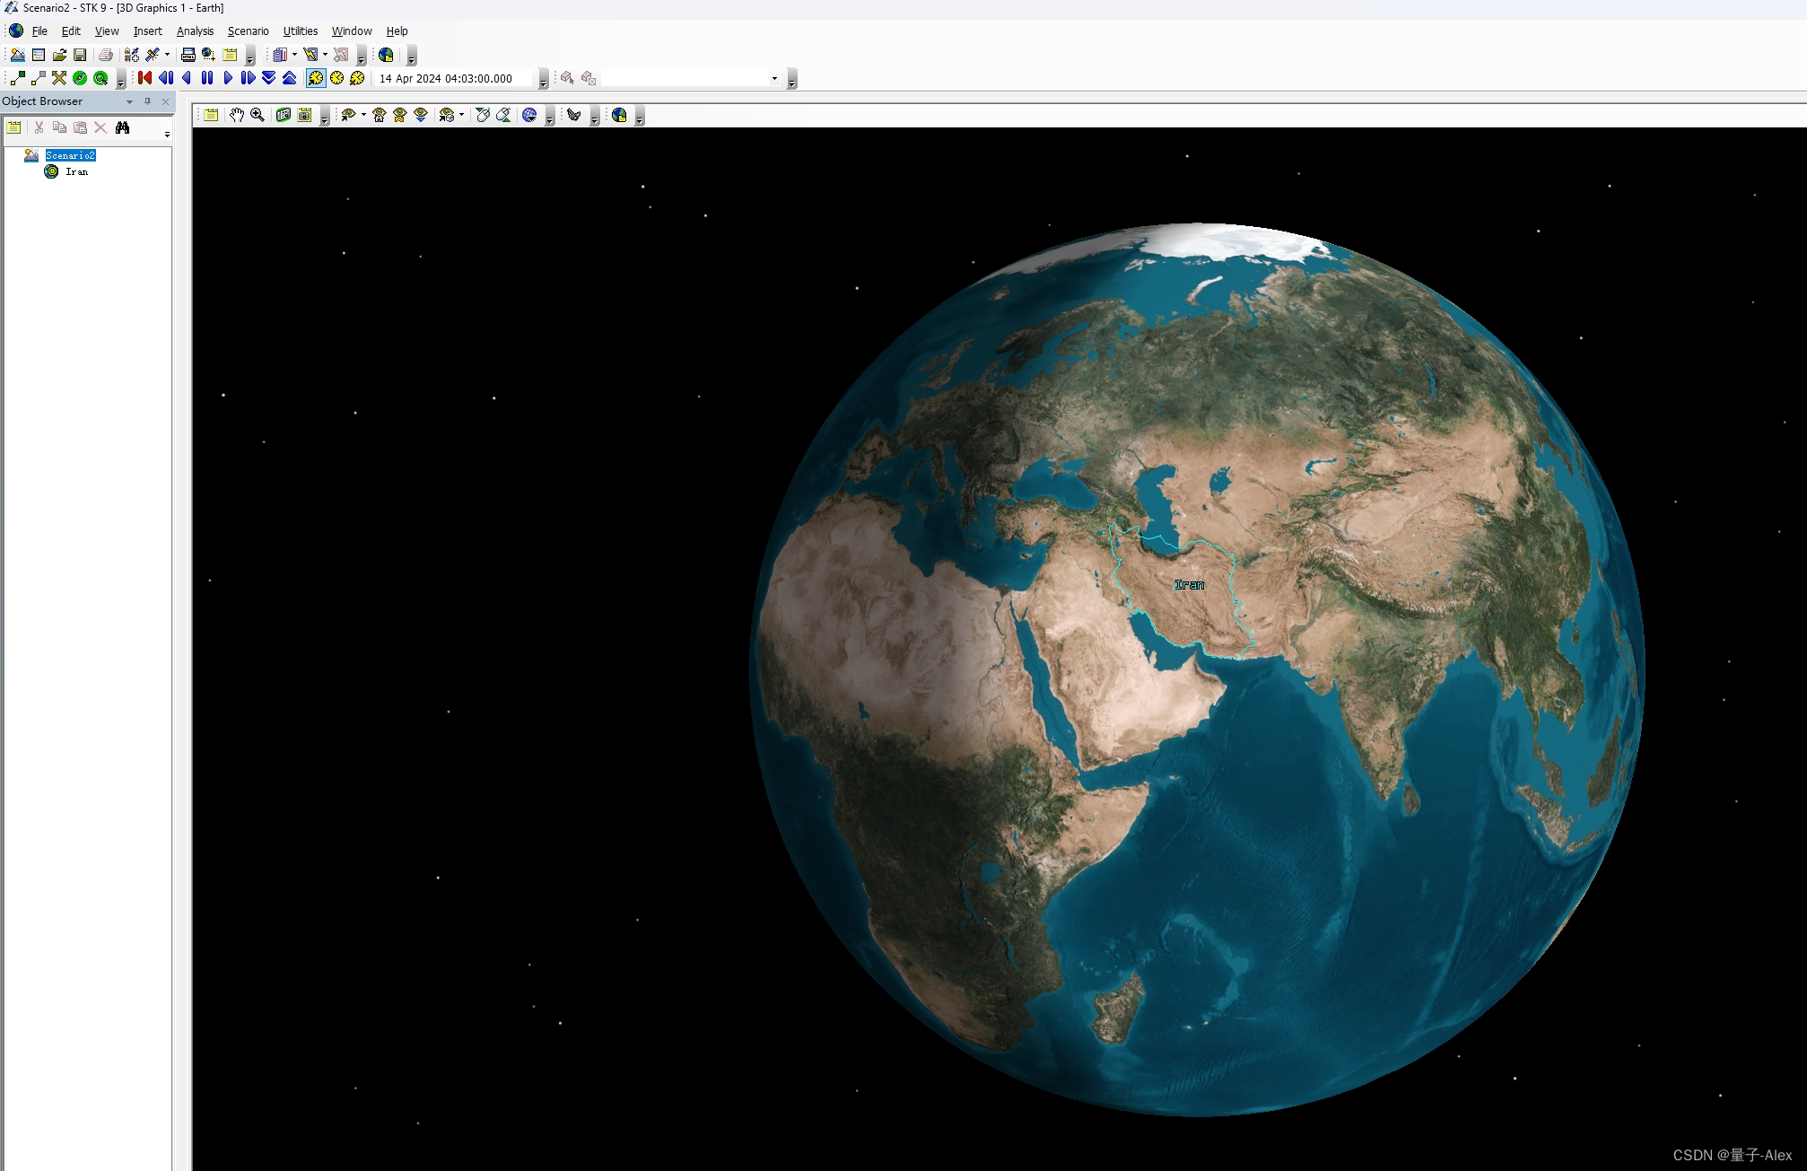Screen dimensions: 1807x1171
Task: Pause the animation playback
Action: (x=207, y=78)
